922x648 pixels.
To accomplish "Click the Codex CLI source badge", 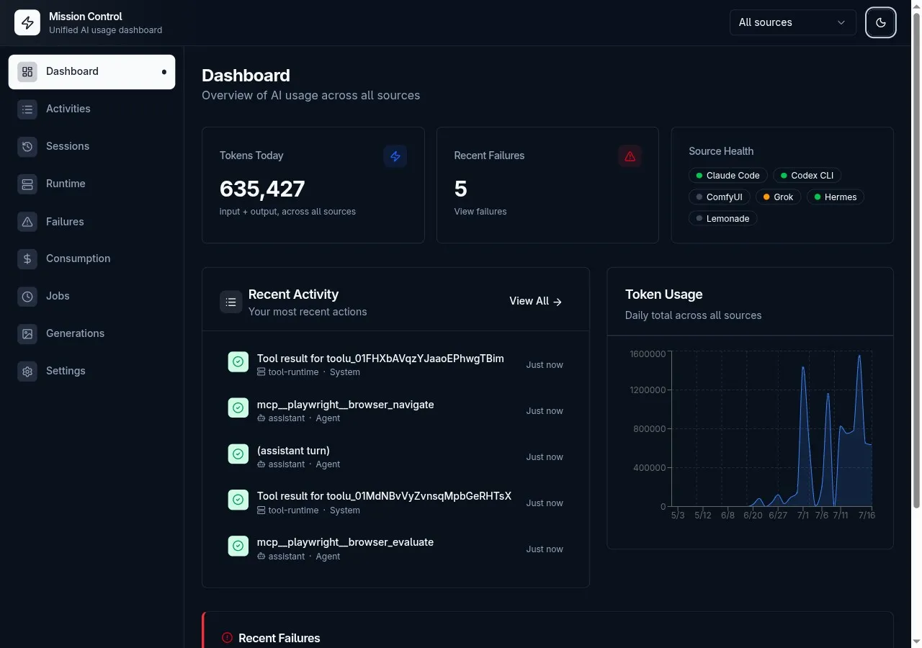I will 807,176.
